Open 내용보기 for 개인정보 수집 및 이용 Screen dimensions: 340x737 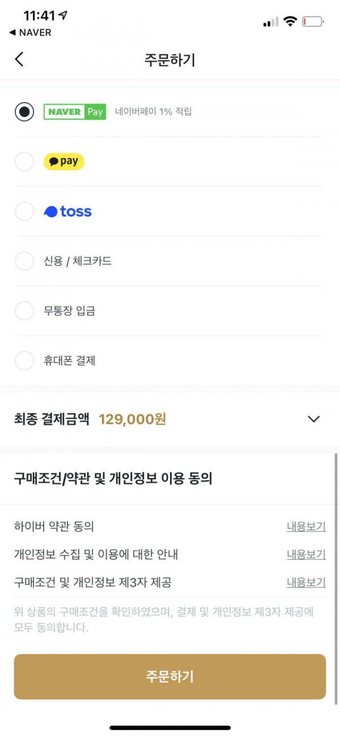tap(306, 554)
